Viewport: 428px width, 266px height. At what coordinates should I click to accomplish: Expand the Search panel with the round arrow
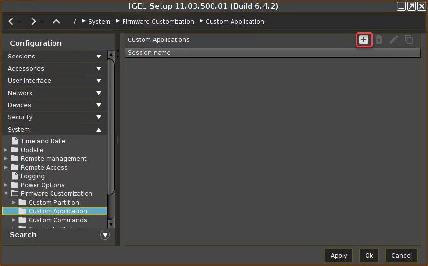coord(105,235)
